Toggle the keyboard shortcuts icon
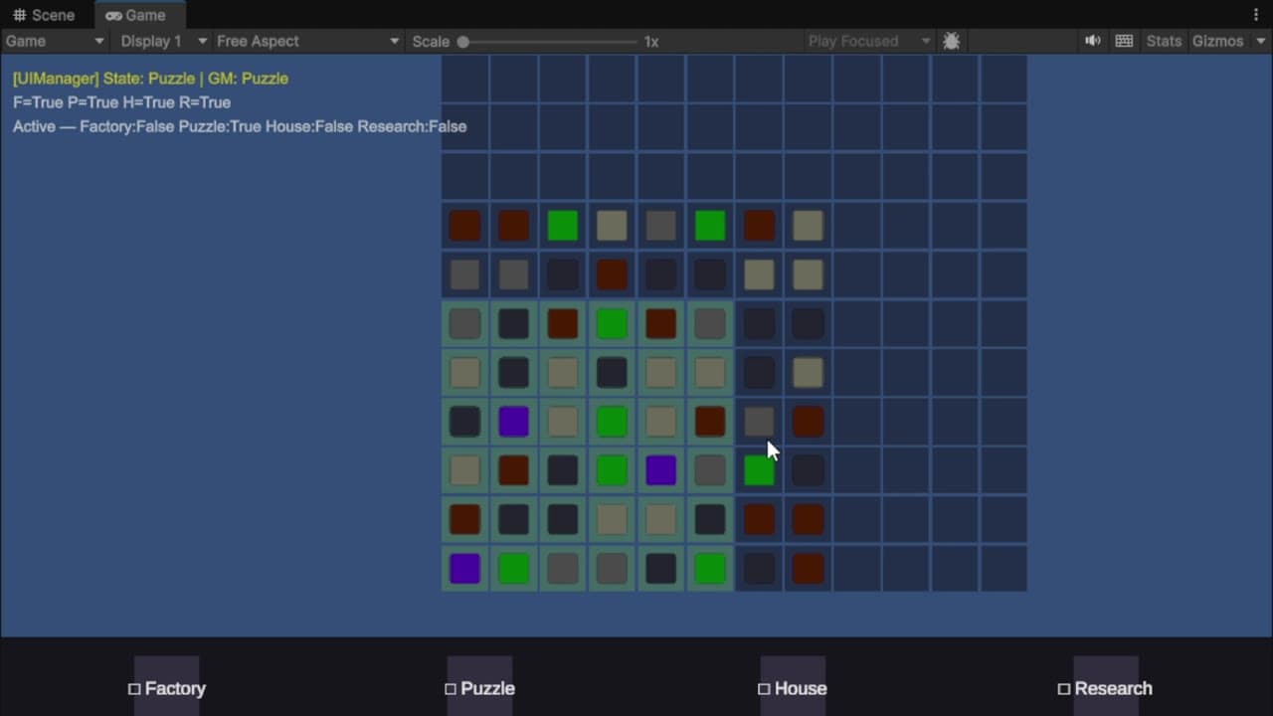The width and height of the screenshot is (1273, 716). point(1125,41)
